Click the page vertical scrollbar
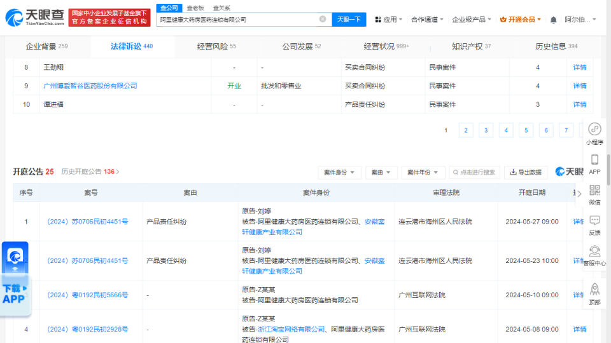The image size is (611, 343). click(x=608, y=170)
